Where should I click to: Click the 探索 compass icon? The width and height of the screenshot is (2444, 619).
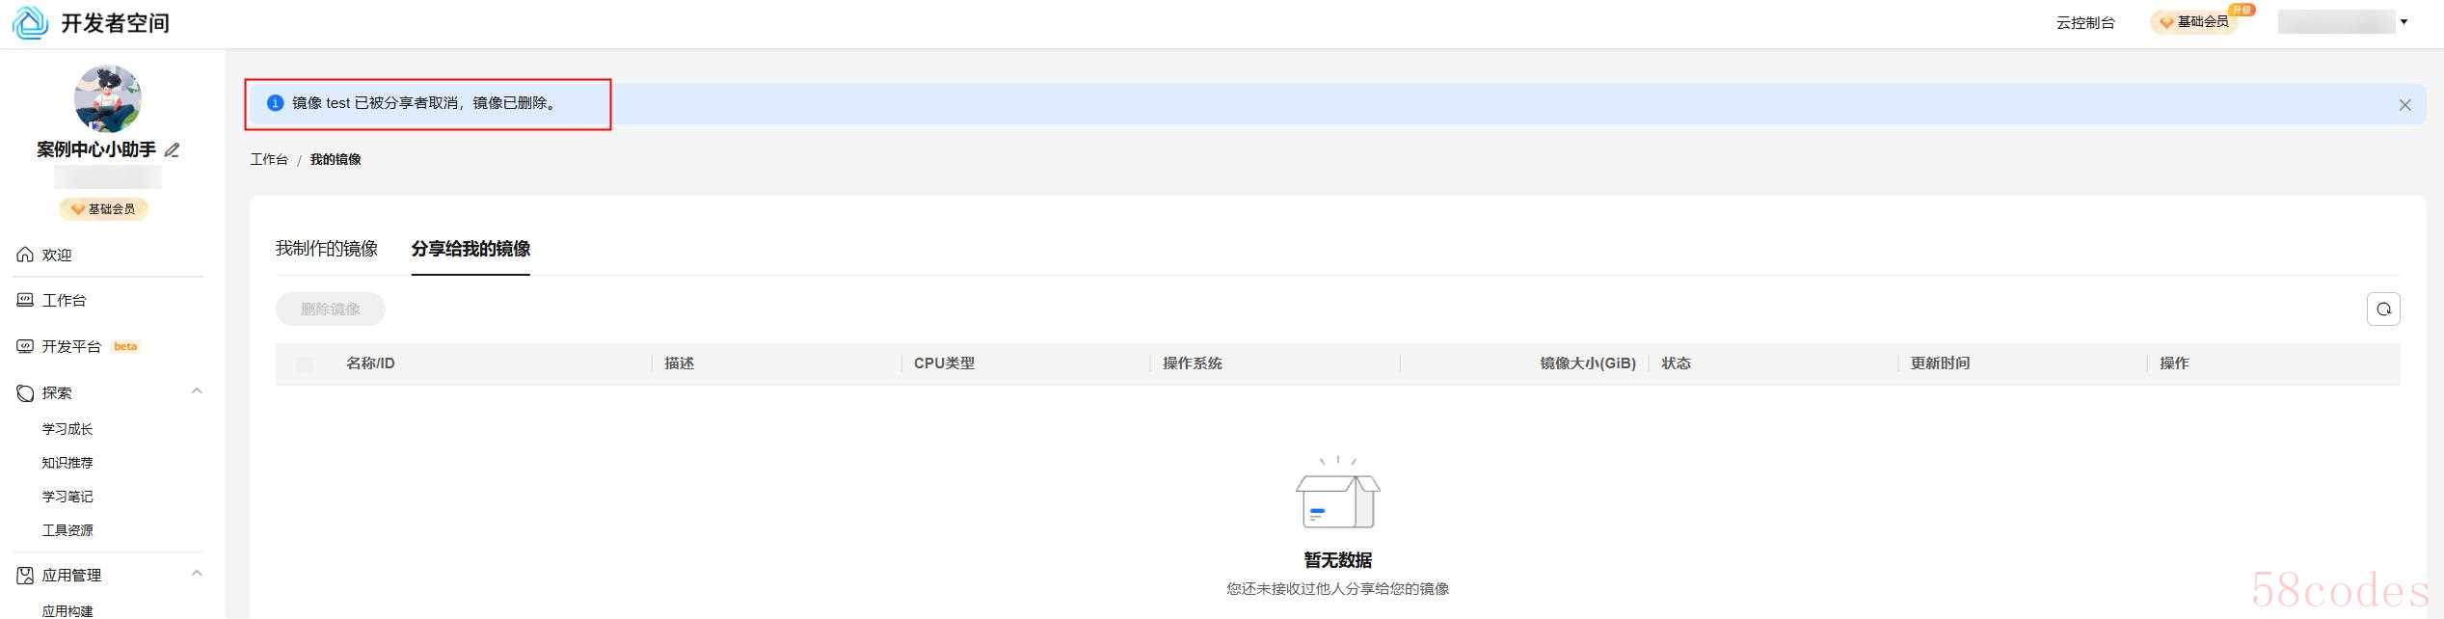coord(25,393)
